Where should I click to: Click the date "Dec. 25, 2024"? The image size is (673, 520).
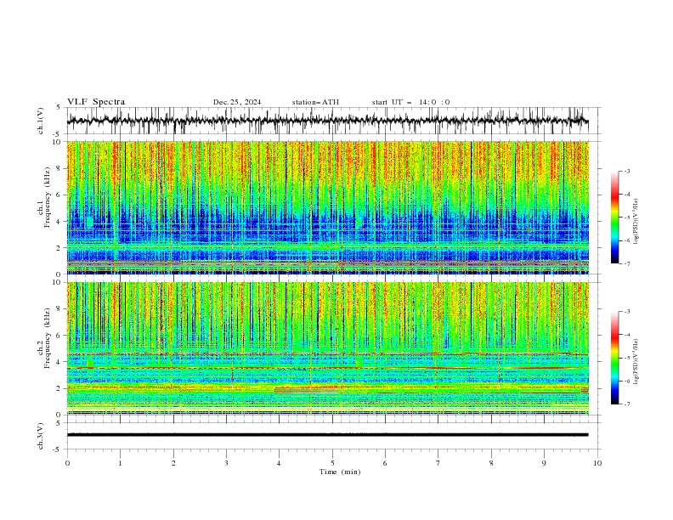(x=237, y=102)
